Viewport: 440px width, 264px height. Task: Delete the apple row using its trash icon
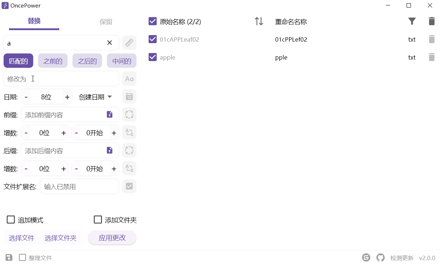tap(432, 57)
